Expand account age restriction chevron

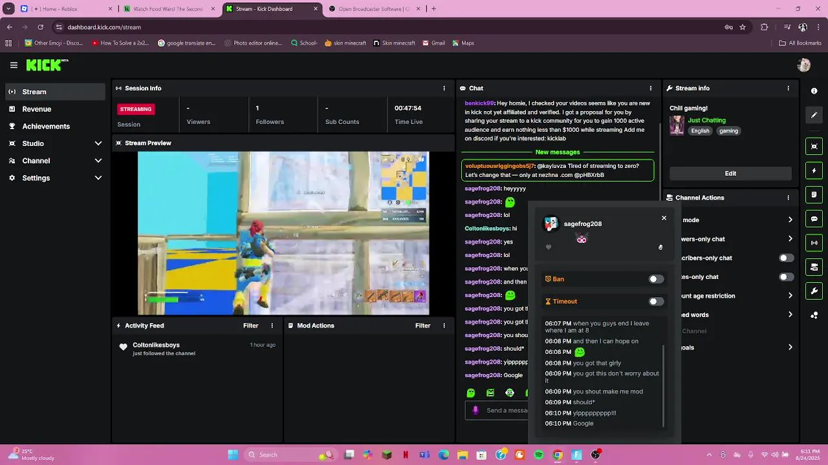[790, 296]
